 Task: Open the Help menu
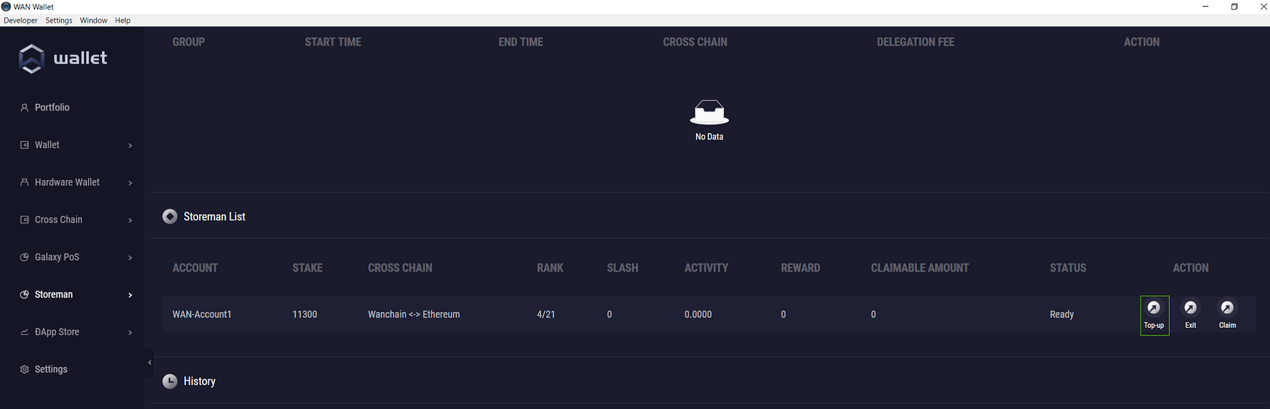(123, 20)
